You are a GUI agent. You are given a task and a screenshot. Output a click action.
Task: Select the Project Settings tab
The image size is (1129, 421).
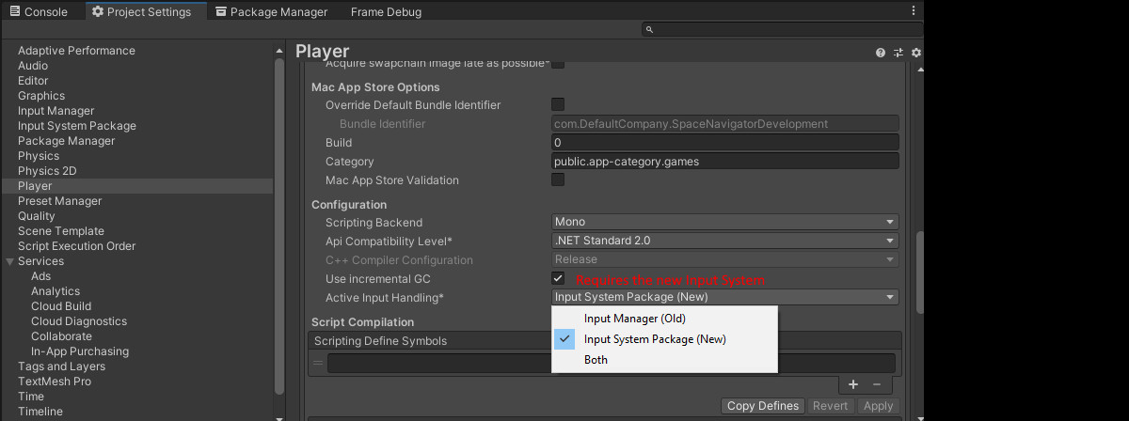(141, 12)
